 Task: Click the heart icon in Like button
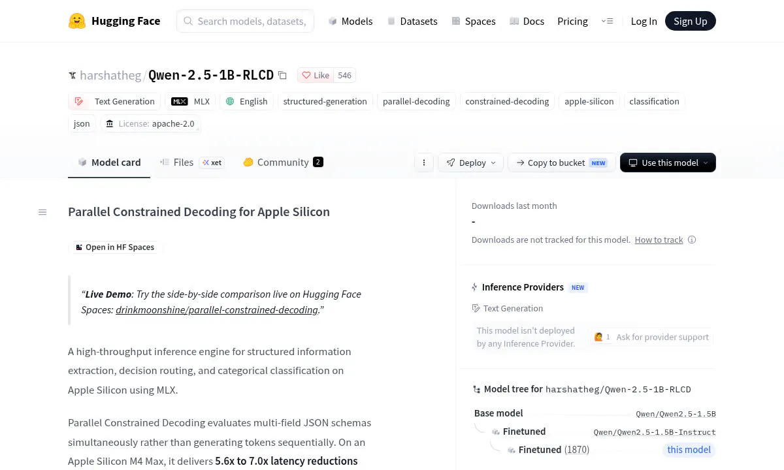[x=306, y=75]
